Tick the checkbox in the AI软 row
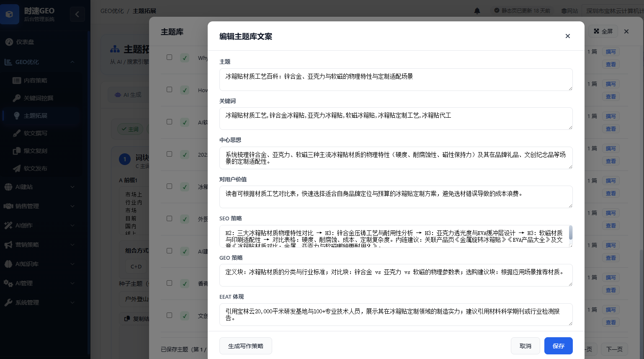This screenshot has width=644, height=359. tap(169, 121)
